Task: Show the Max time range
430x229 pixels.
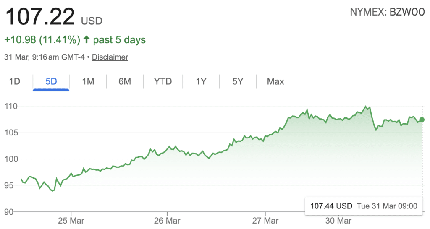Action: click(275, 81)
